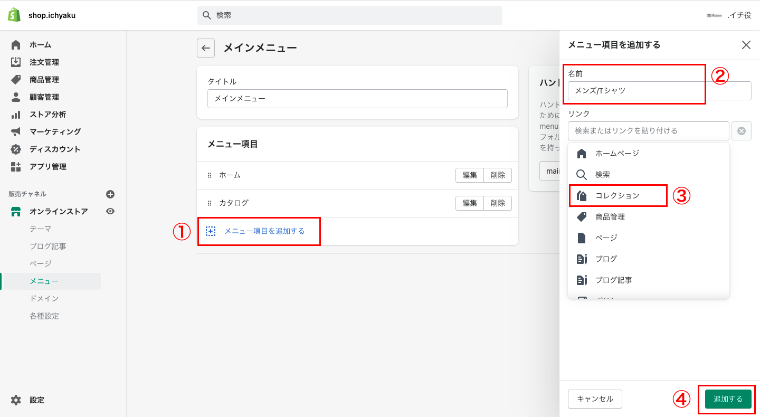
Task: Clear the リンク field with x icon
Action: [x=742, y=131]
